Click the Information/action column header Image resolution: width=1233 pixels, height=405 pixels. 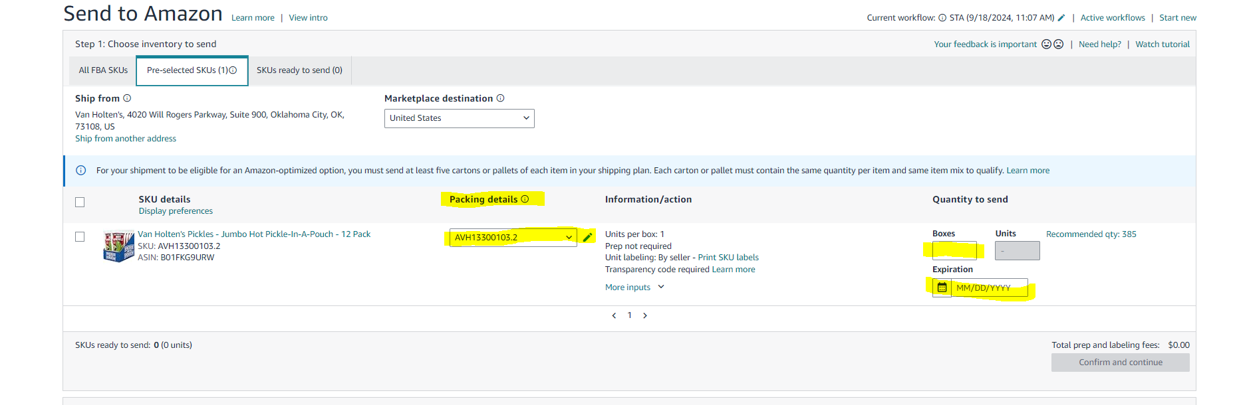[x=648, y=199]
